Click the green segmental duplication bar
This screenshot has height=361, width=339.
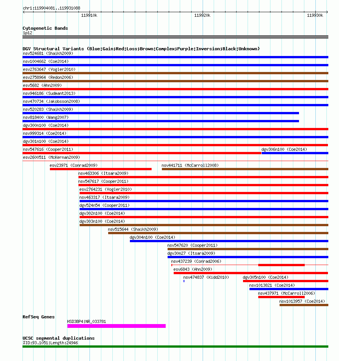tap(176, 347)
